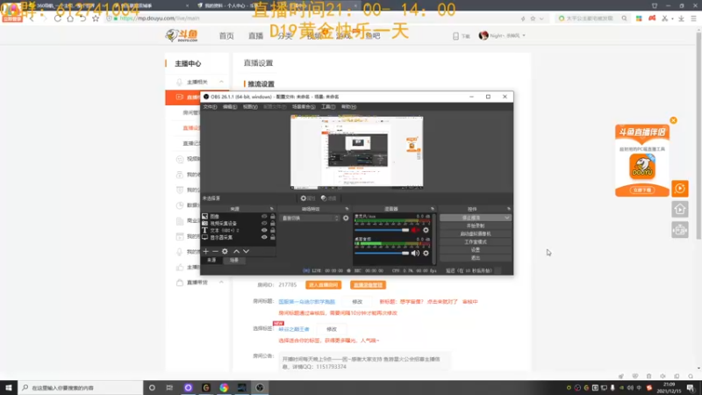Open 文件(F) menu in OBS
The width and height of the screenshot is (702, 395).
coord(210,106)
